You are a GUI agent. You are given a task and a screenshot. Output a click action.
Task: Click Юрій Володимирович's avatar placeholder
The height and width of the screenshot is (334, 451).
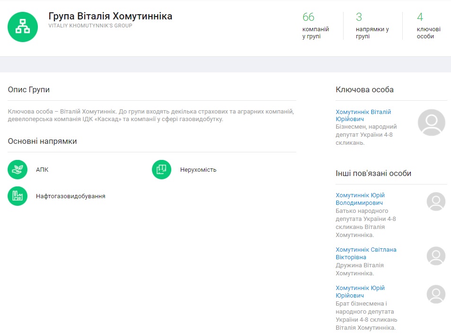pyautogui.click(x=436, y=202)
